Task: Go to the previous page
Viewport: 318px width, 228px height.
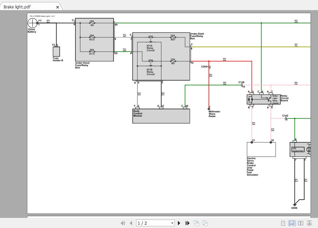Action: (131, 223)
